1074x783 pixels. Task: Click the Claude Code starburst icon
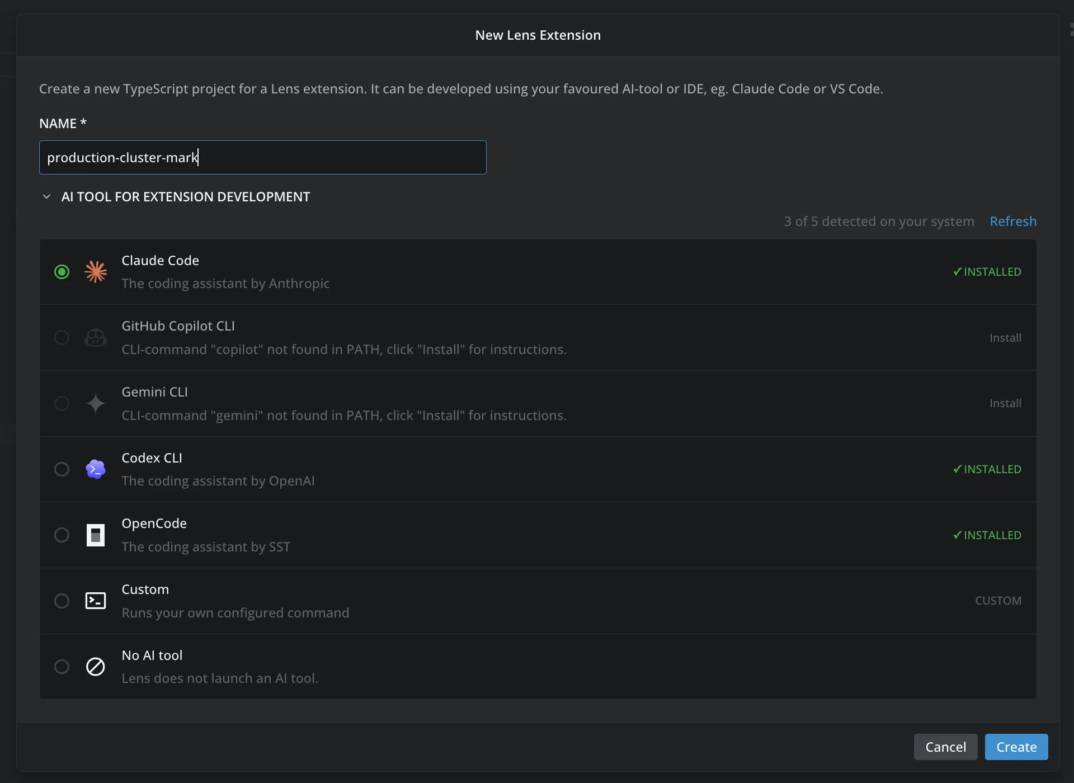point(96,272)
